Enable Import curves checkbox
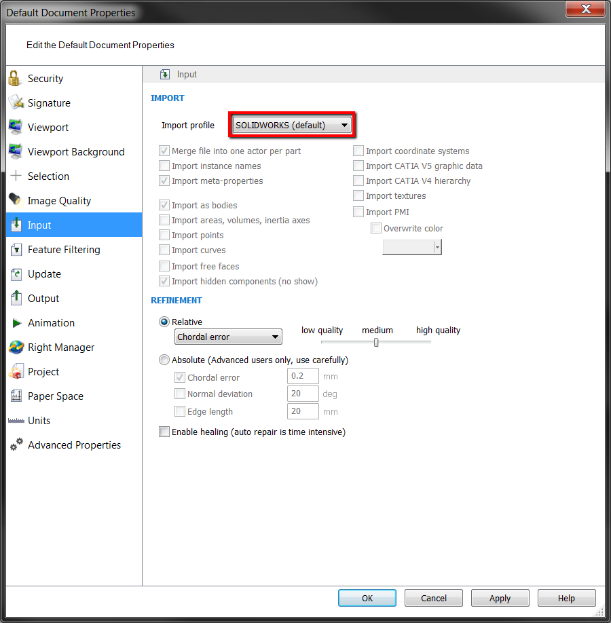The width and height of the screenshot is (611, 623). point(164,250)
